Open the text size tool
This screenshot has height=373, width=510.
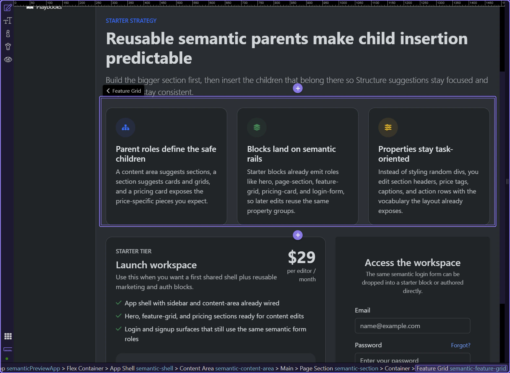coord(8,21)
